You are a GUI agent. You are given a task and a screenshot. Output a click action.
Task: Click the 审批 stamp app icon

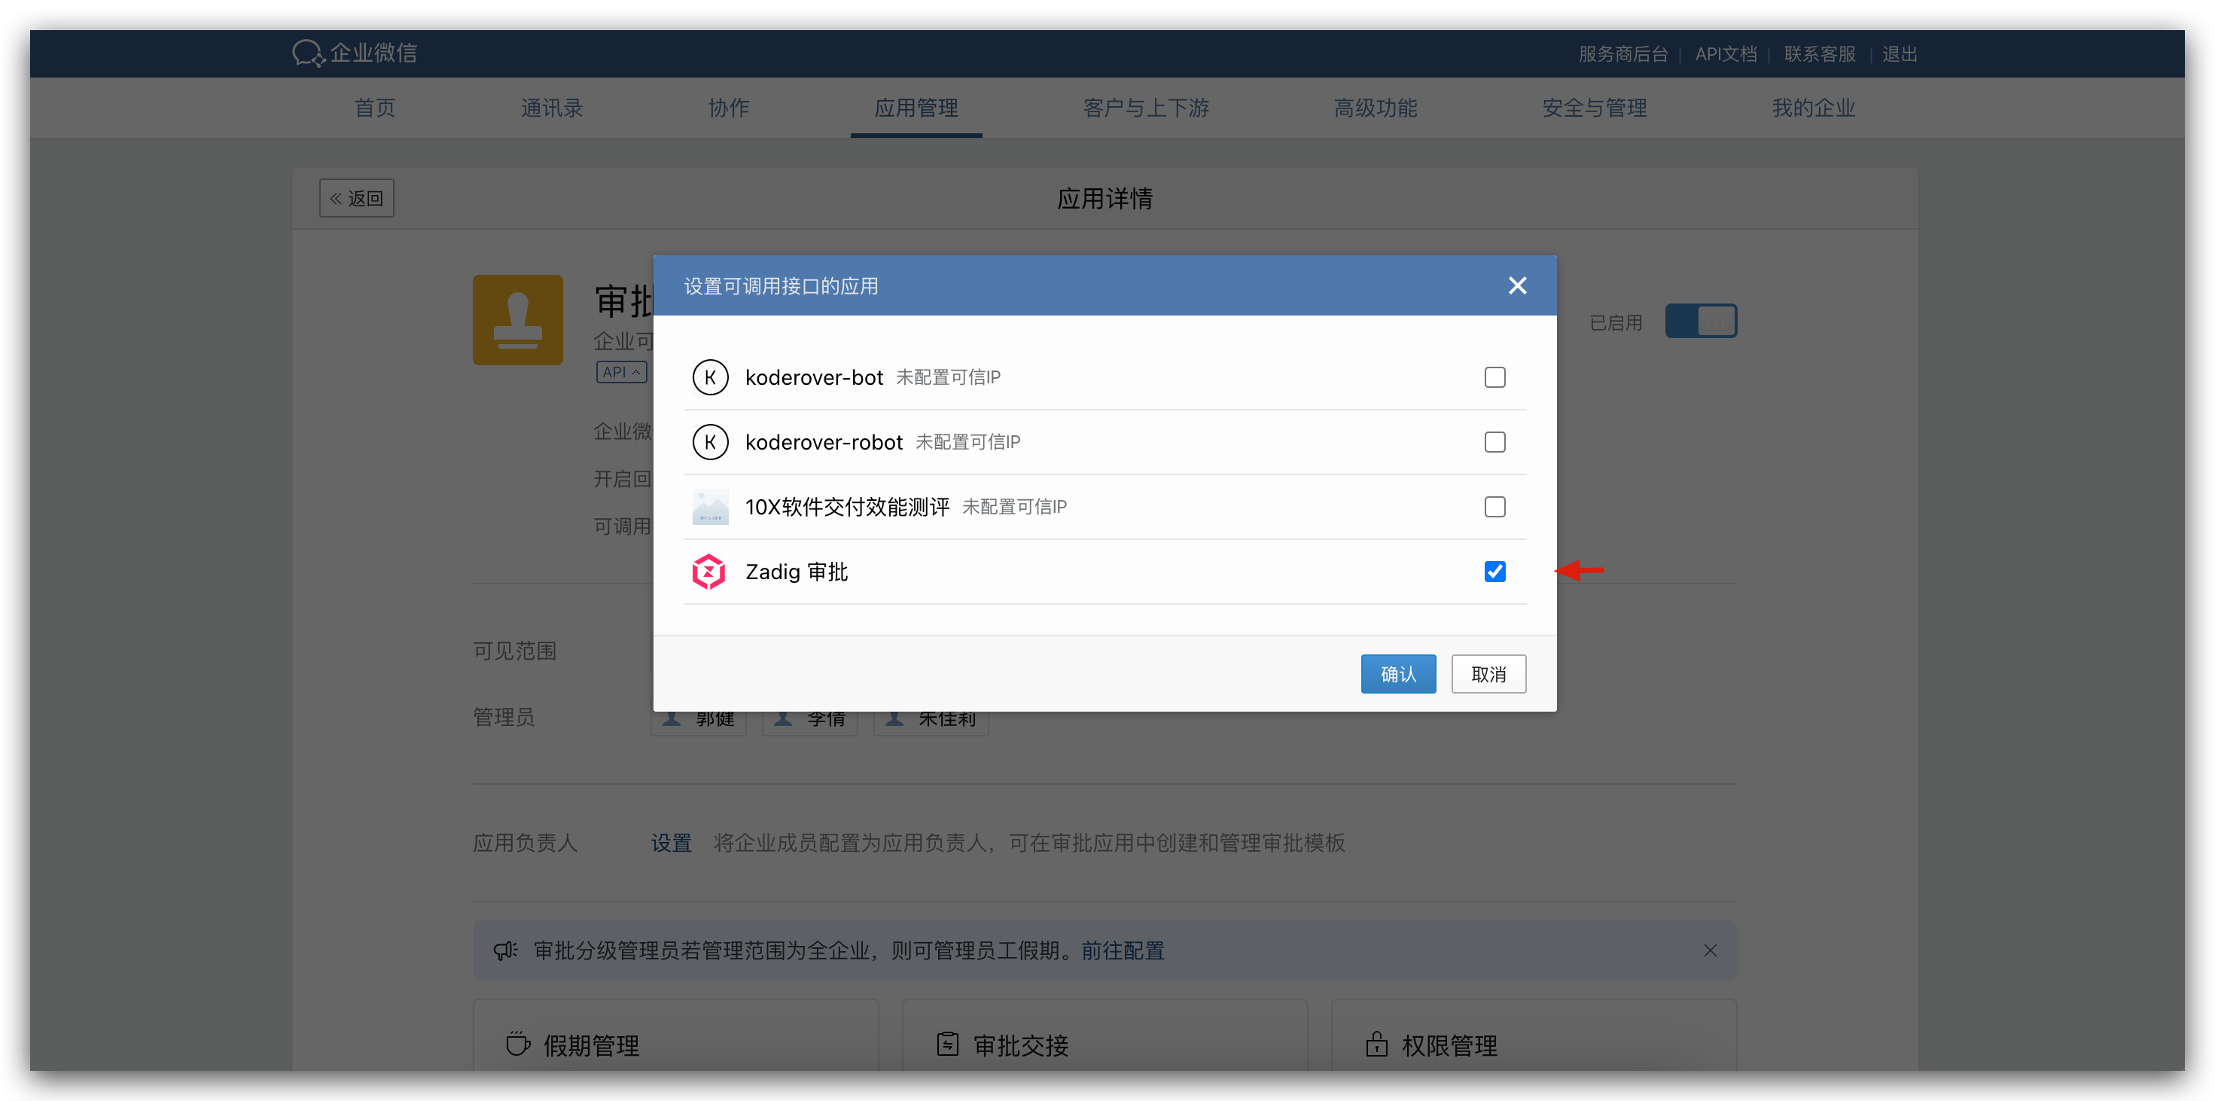click(518, 320)
